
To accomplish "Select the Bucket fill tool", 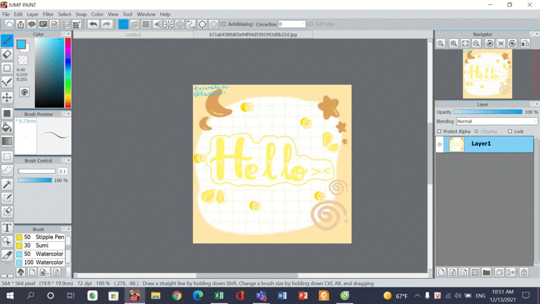I will pyautogui.click(x=7, y=127).
